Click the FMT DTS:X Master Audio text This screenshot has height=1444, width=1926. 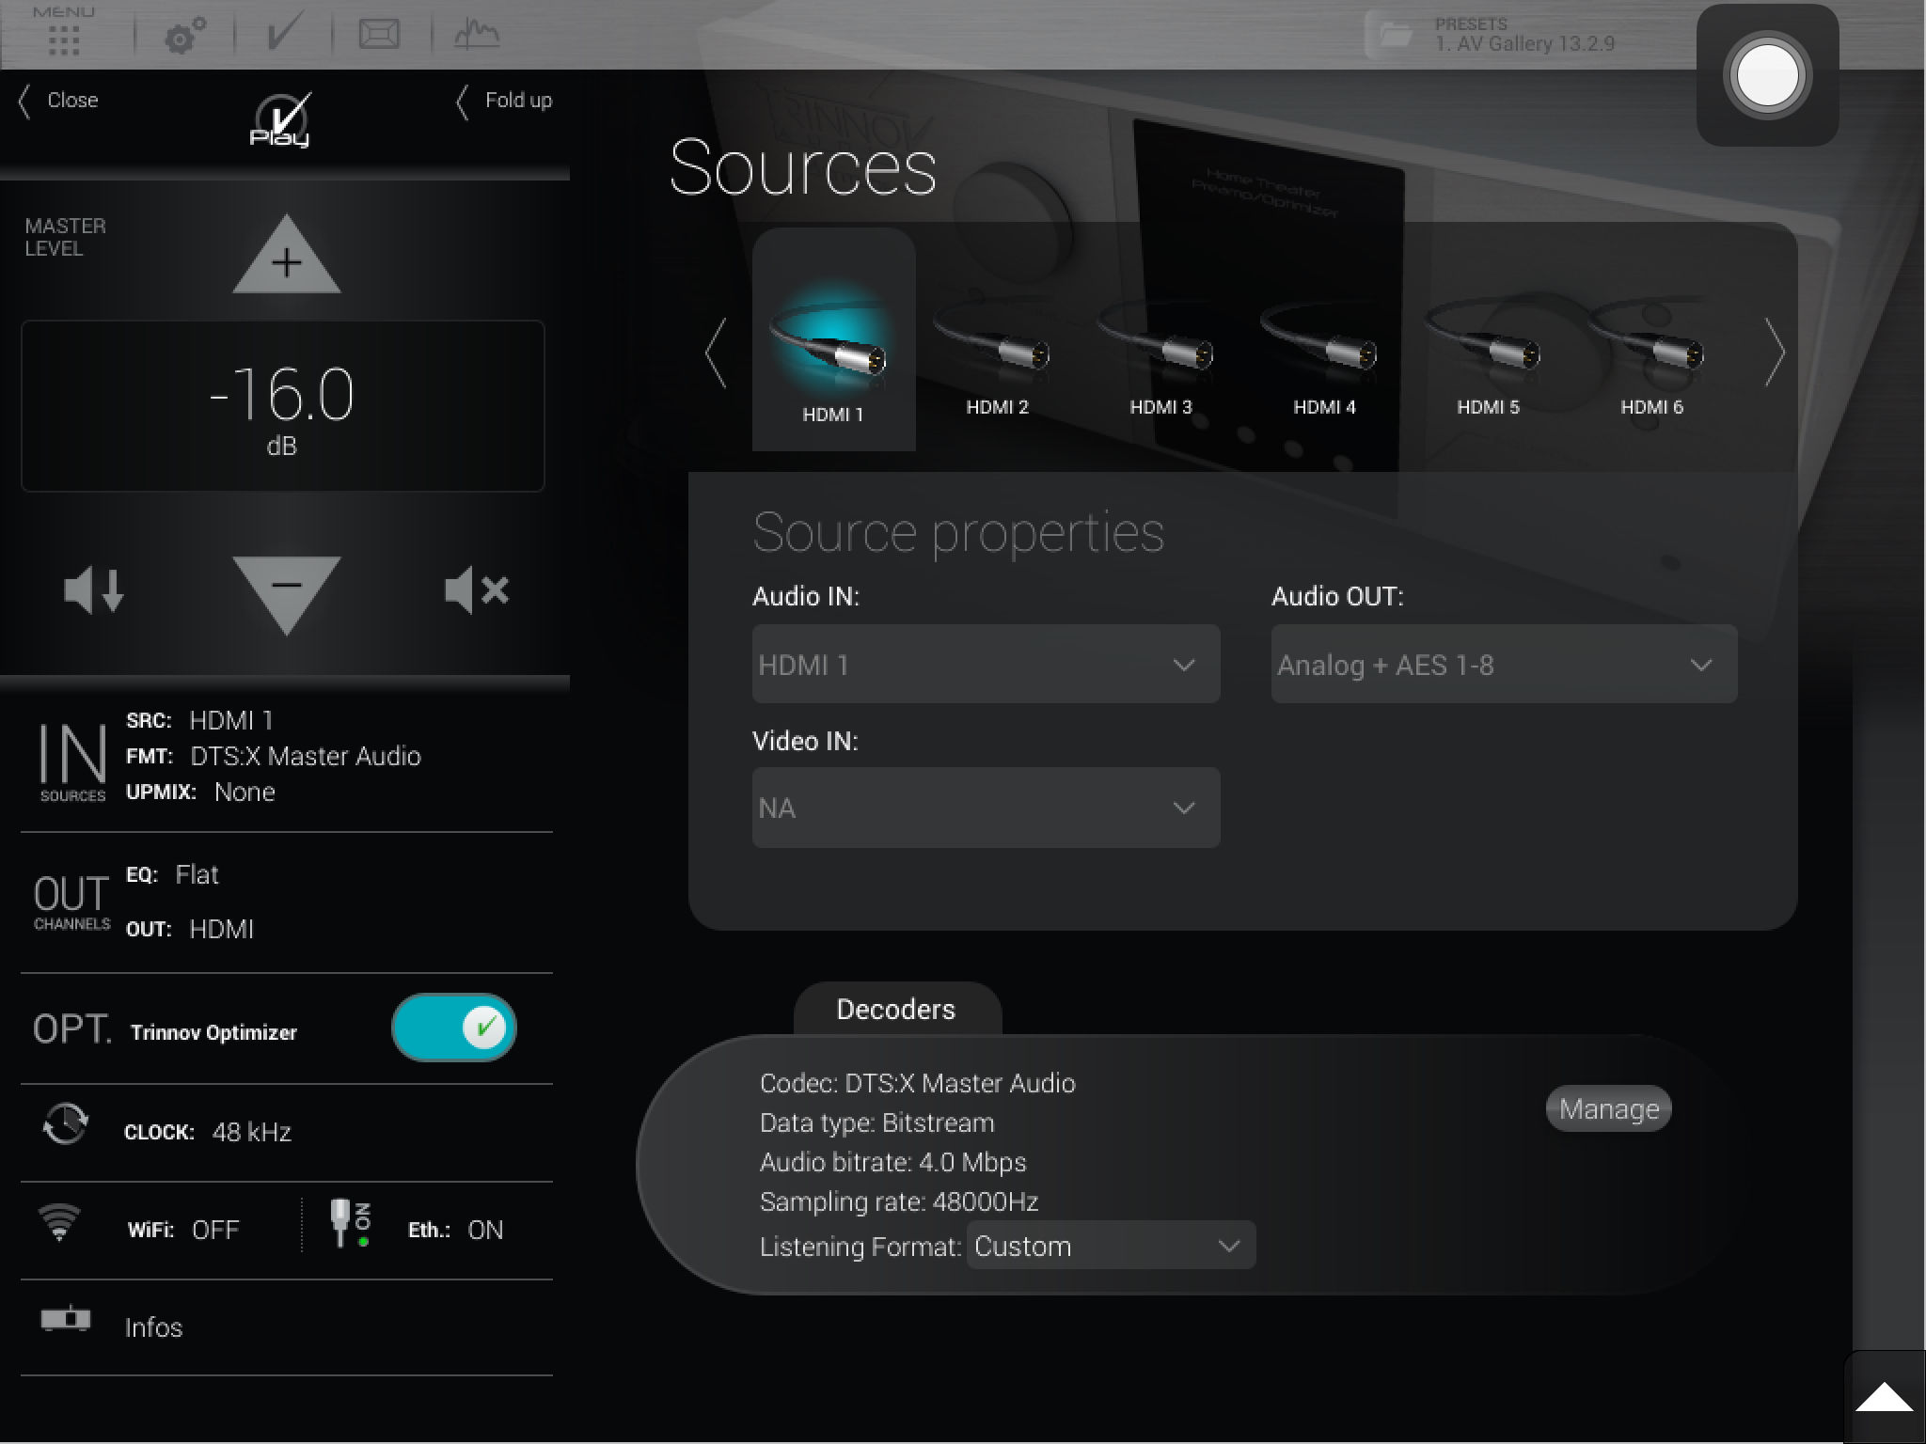(274, 756)
